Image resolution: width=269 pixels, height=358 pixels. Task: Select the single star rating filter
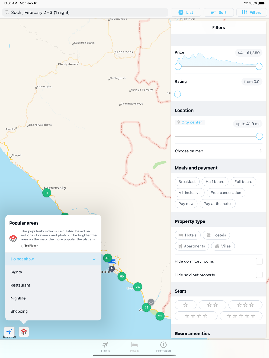(x=186, y=305)
